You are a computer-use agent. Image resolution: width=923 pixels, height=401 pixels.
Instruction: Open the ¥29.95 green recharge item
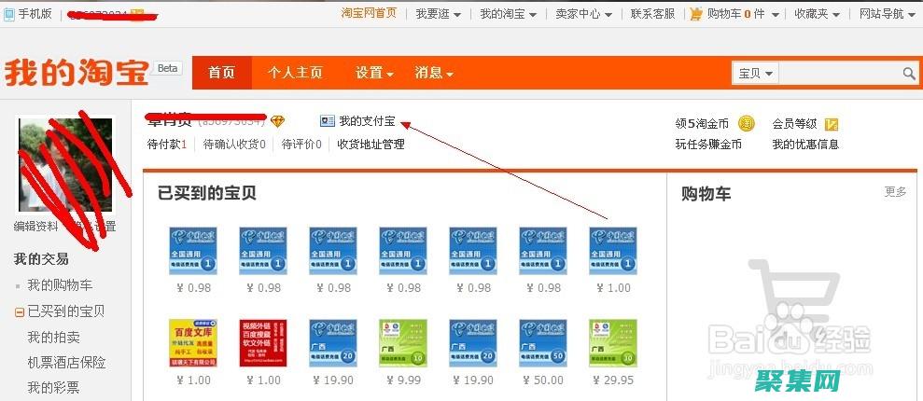click(613, 343)
